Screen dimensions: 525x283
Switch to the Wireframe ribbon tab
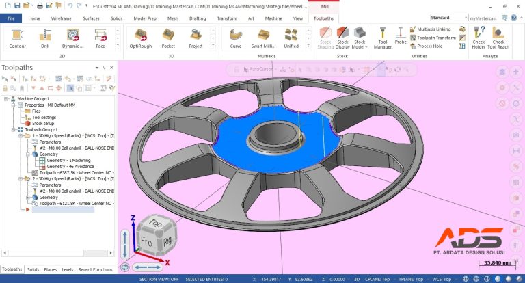pos(62,18)
